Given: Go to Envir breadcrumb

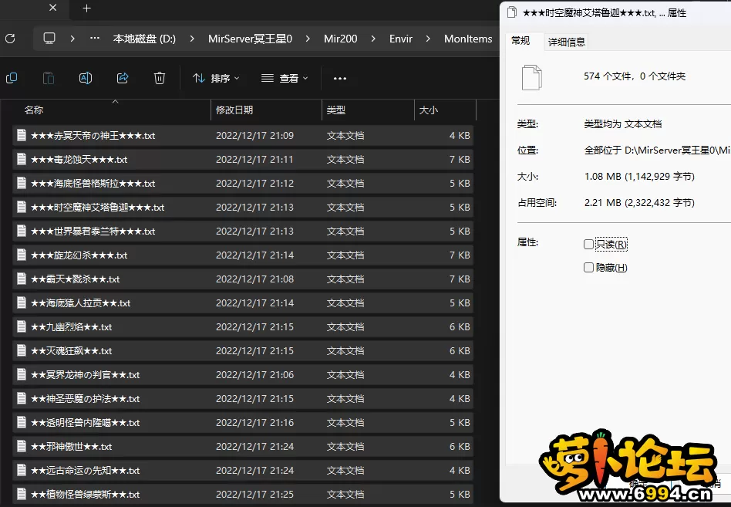Looking at the screenshot, I should coord(401,39).
